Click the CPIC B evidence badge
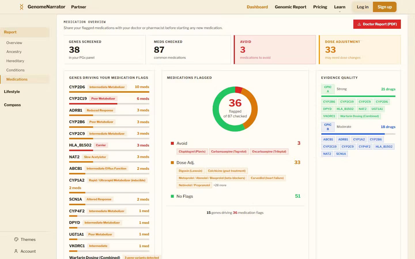 point(328,127)
